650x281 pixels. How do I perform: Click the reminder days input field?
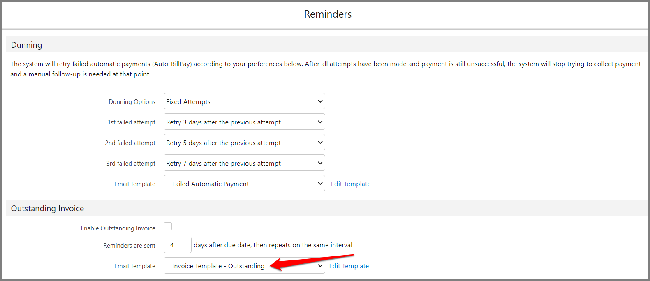[177, 245]
